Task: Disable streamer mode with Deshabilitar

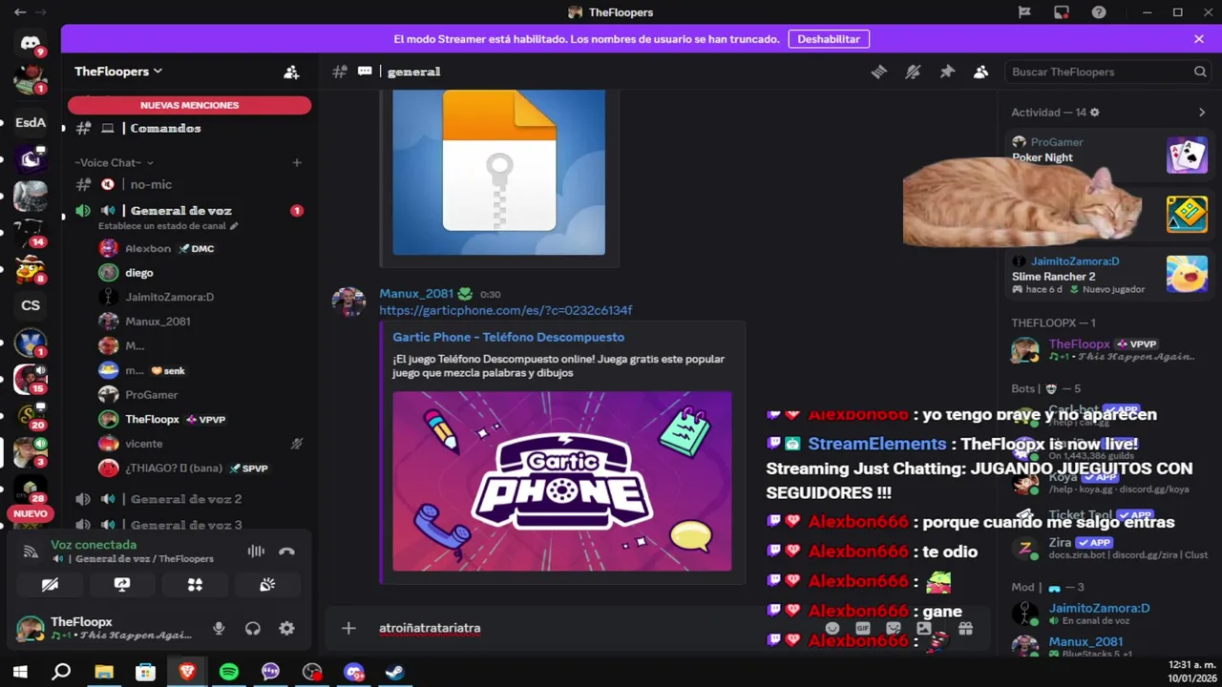Action: pos(829,39)
